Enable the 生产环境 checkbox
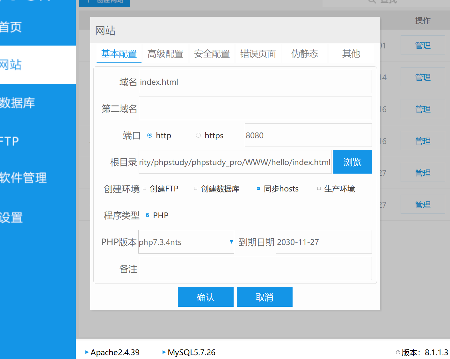The height and width of the screenshot is (359, 450). click(x=319, y=188)
